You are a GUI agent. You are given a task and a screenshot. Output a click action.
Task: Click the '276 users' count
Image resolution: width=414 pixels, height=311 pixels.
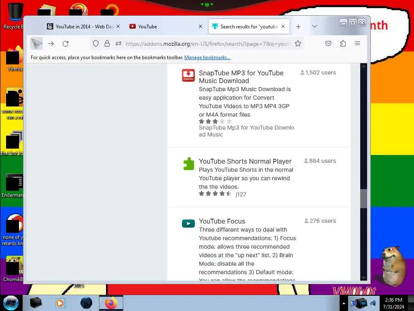point(320,221)
